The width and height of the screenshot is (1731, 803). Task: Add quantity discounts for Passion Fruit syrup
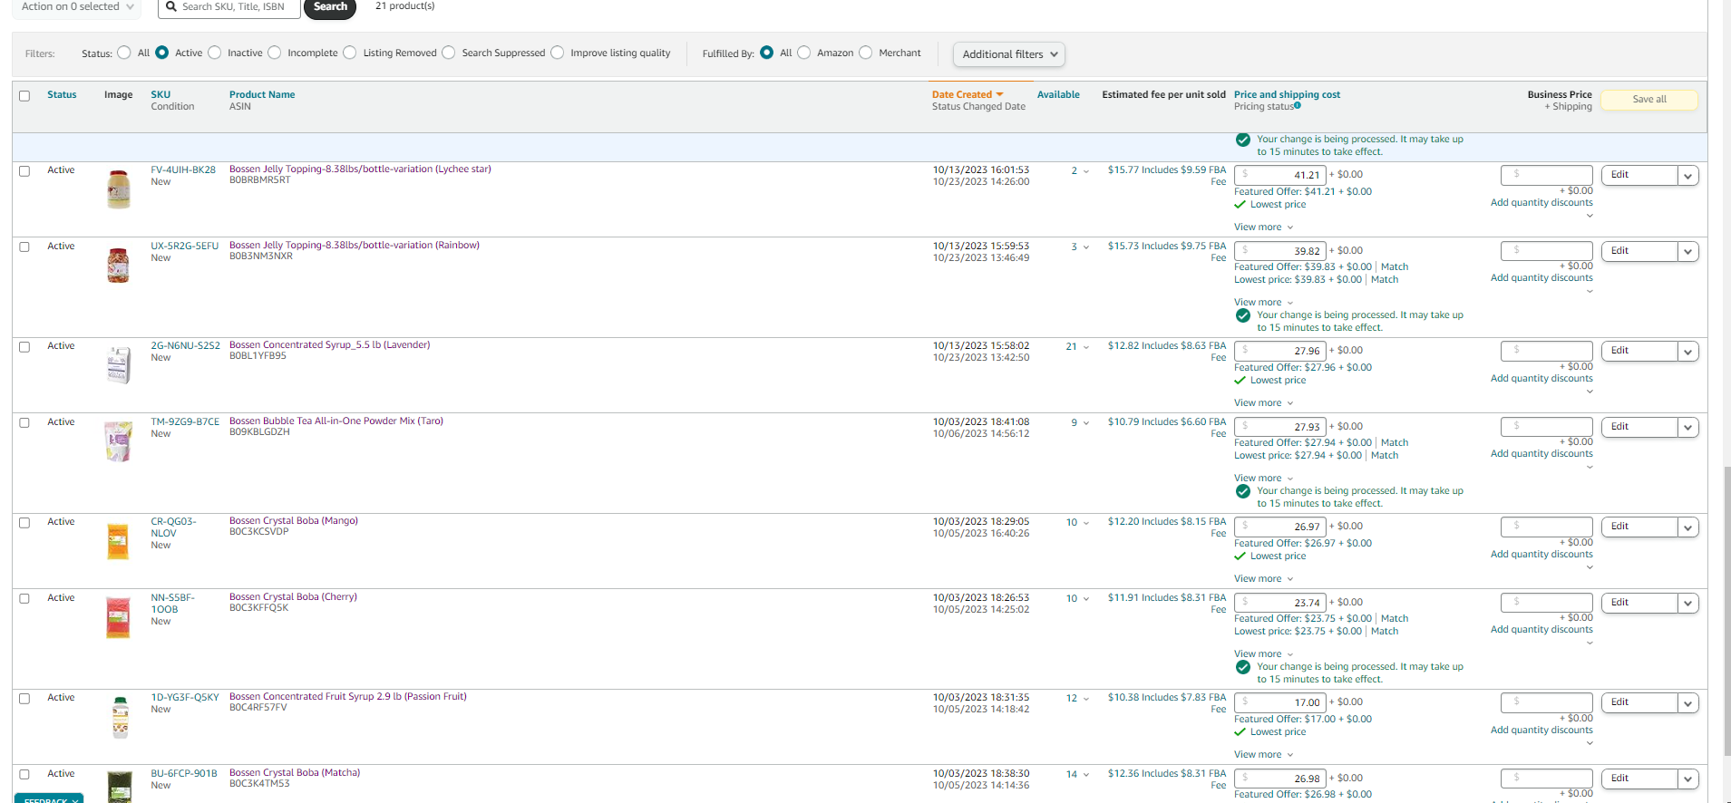point(1541,730)
